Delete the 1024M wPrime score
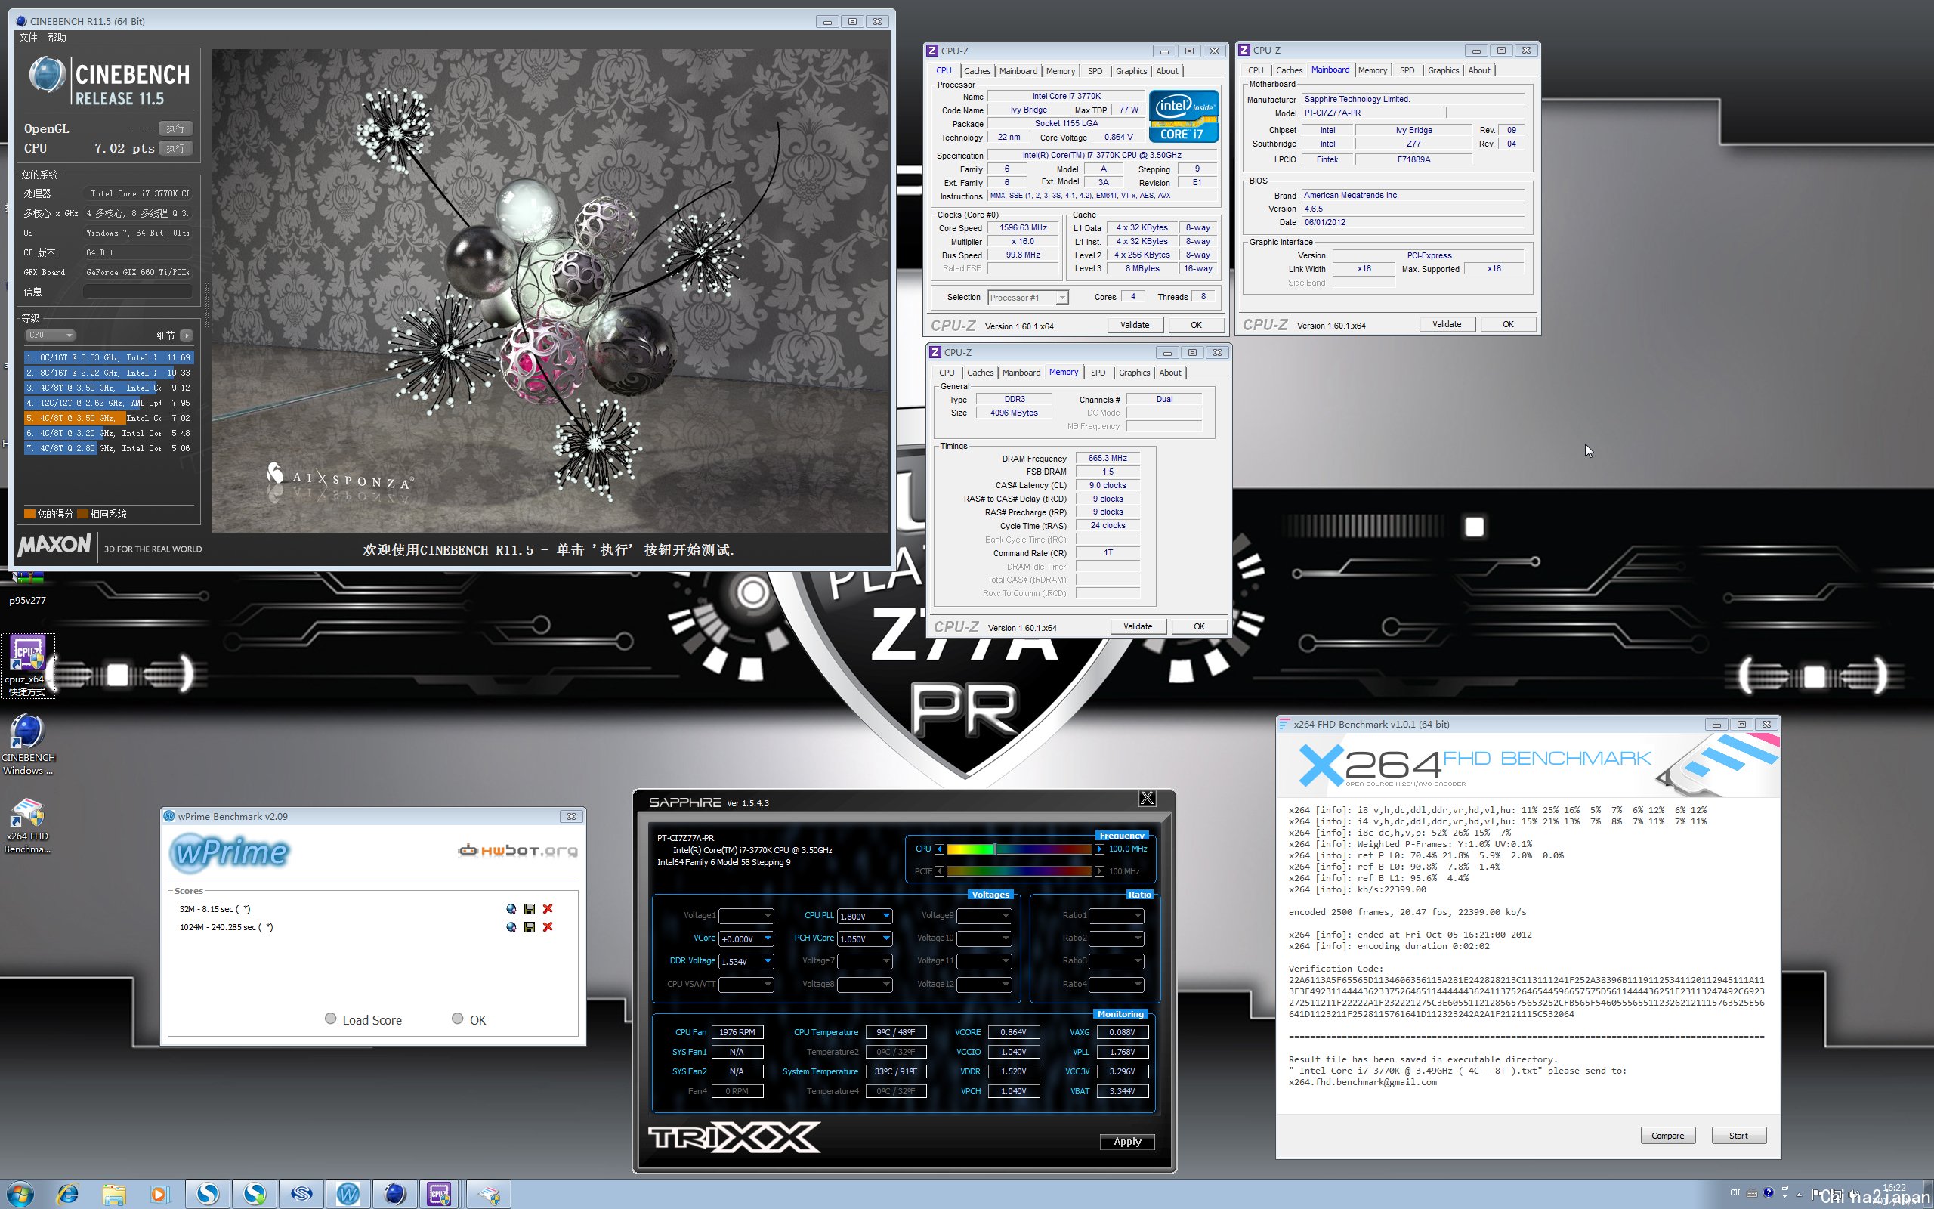The height and width of the screenshot is (1209, 1934). click(548, 926)
